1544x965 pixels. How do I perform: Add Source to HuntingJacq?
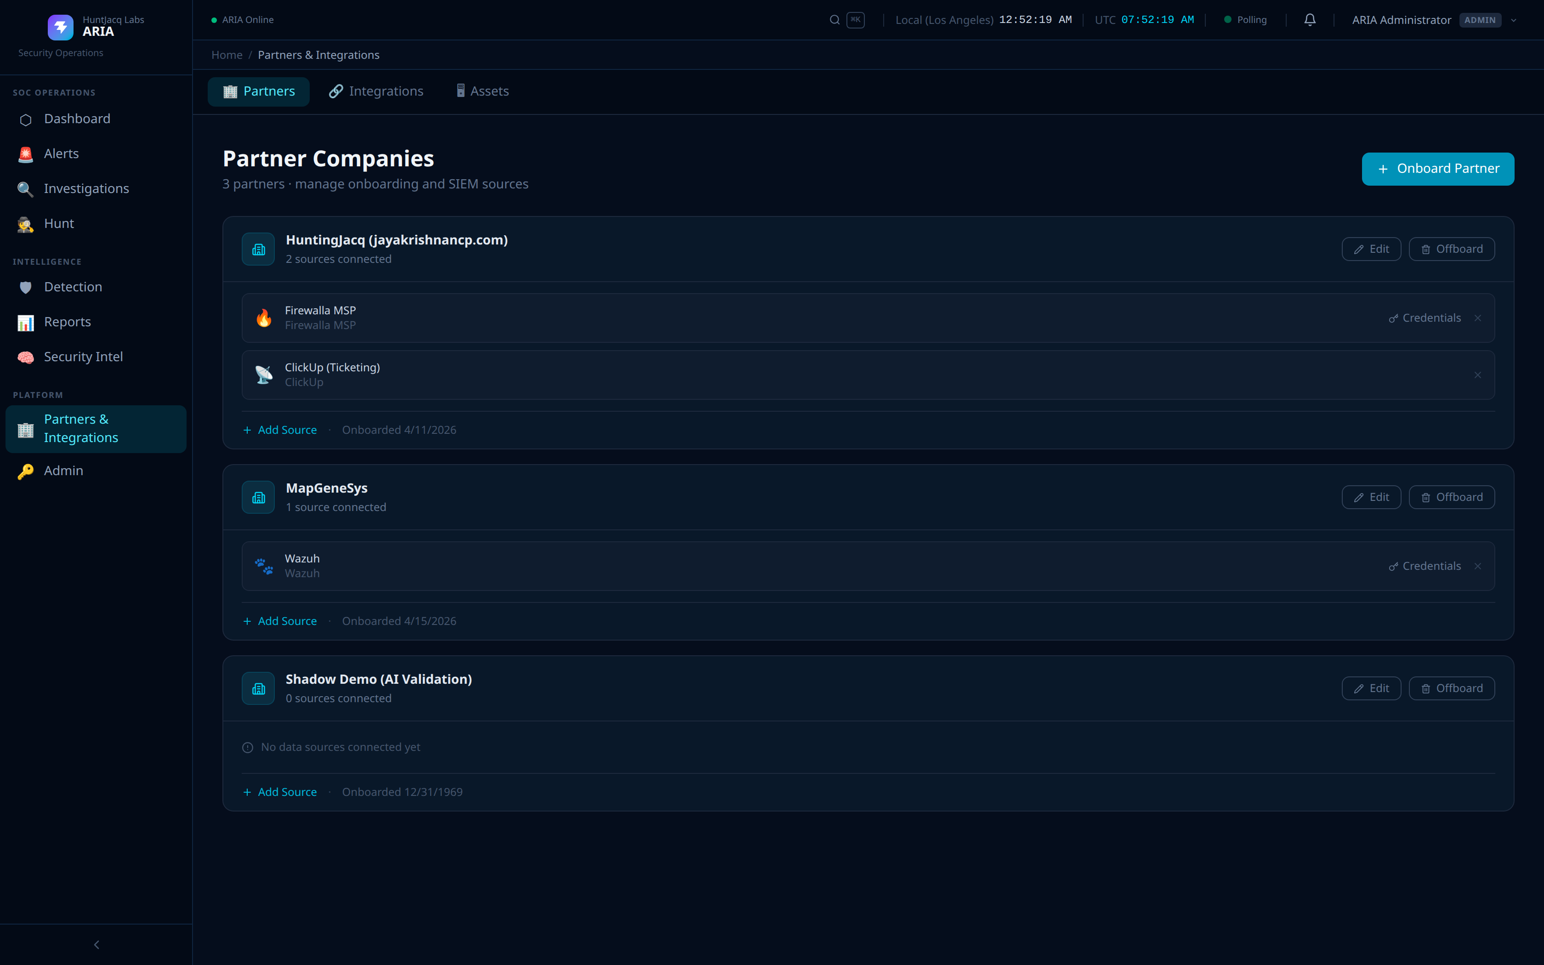(279, 430)
